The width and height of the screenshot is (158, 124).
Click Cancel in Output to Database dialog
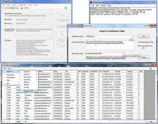pos(144,57)
